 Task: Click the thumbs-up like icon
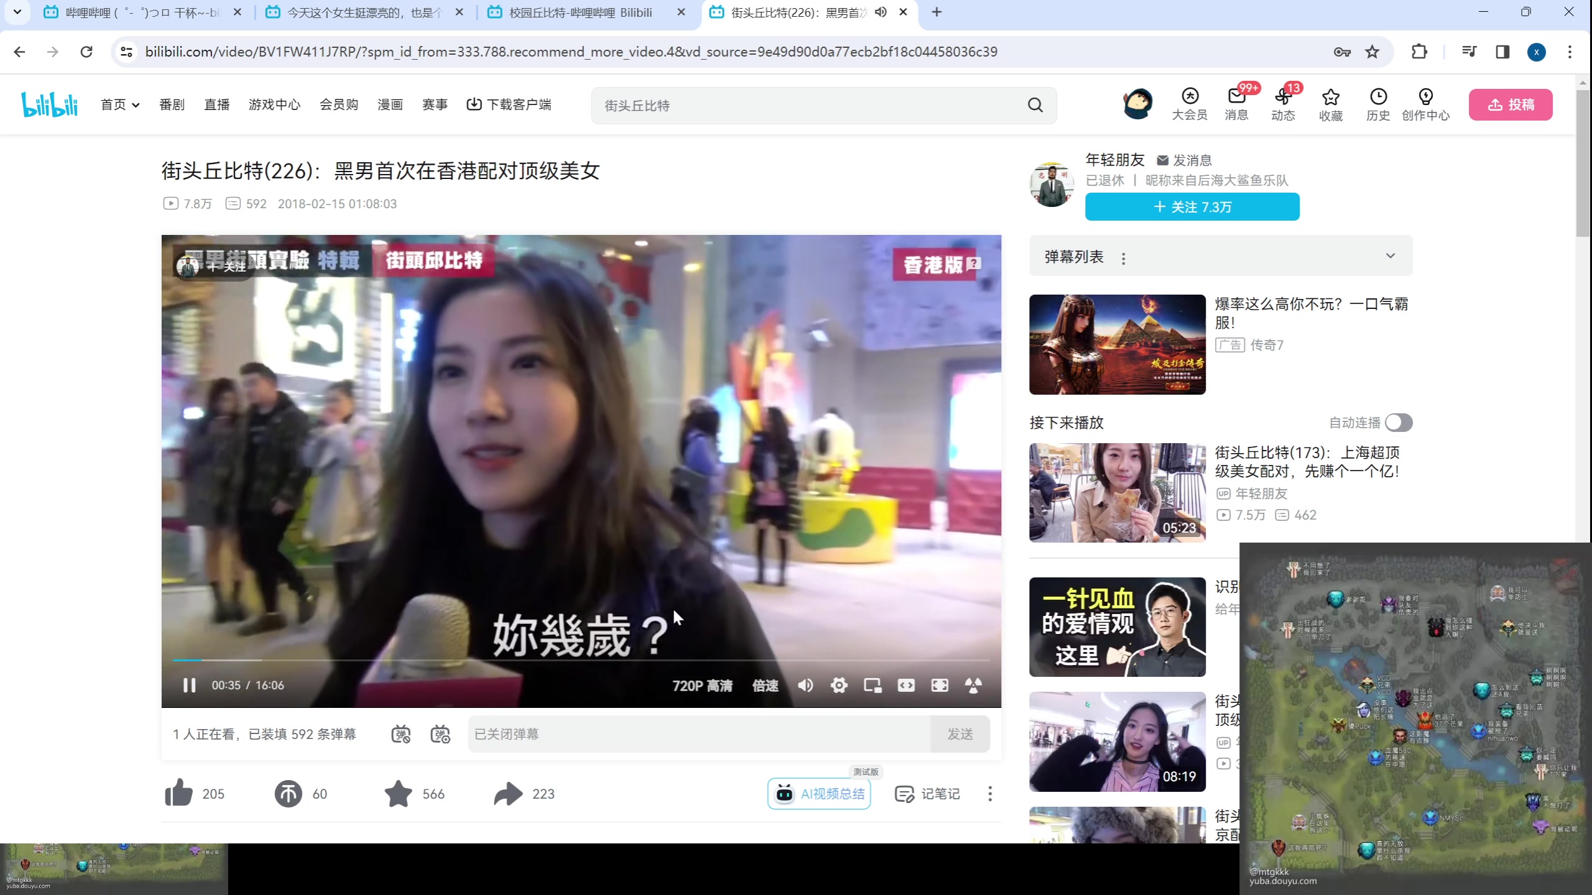178,793
